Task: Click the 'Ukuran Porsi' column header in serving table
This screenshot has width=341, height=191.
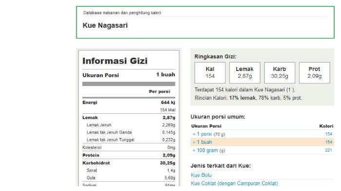Action: click(x=207, y=126)
